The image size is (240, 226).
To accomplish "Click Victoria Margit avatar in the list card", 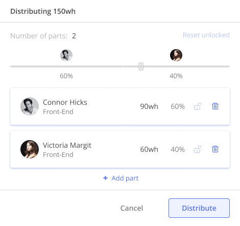I will pos(30,149).
